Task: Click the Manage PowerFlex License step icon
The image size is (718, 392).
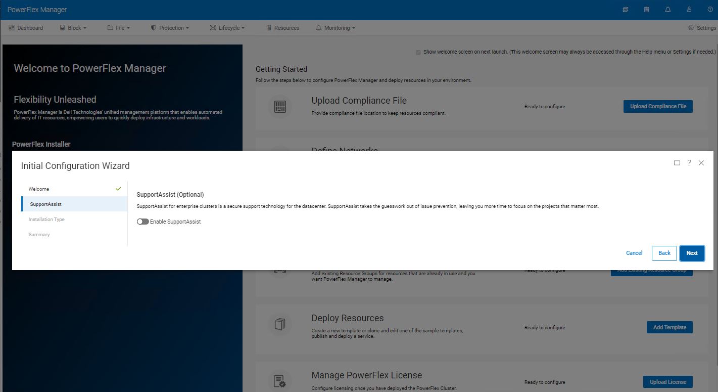Action: [279, 380]
